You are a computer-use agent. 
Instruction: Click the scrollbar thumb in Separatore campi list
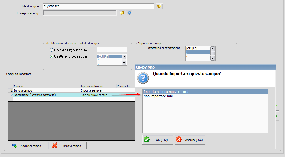click(213, 53)
